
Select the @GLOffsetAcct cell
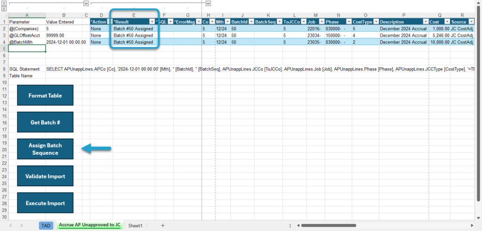click(x=27, y=35)
